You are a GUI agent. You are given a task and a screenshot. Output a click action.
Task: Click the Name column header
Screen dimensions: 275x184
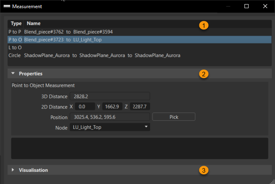point(33,23)
